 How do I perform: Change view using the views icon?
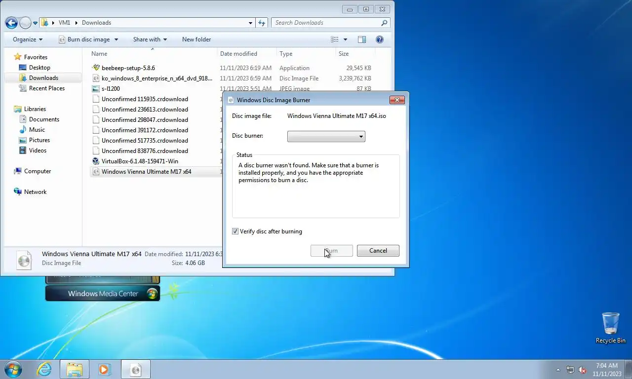(335, 39)
